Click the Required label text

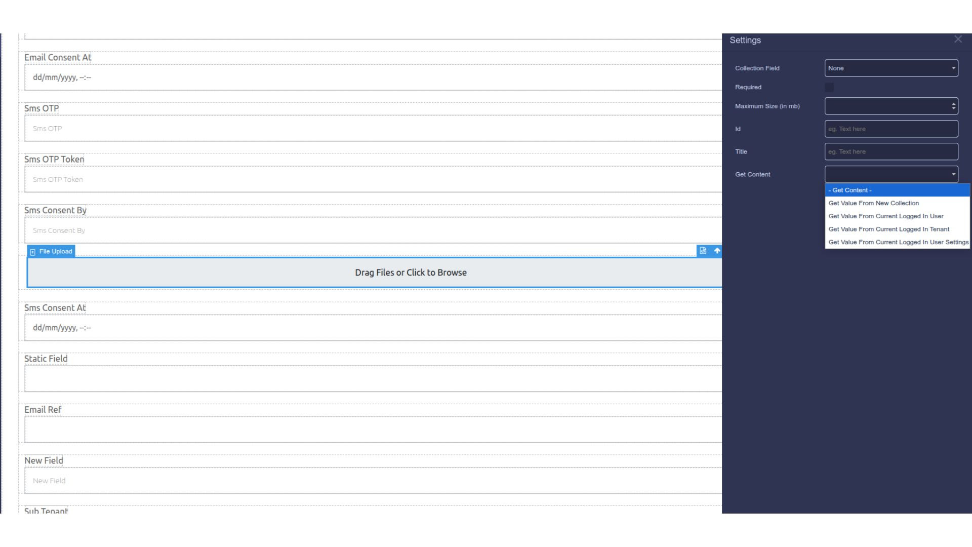click(748, 87)
